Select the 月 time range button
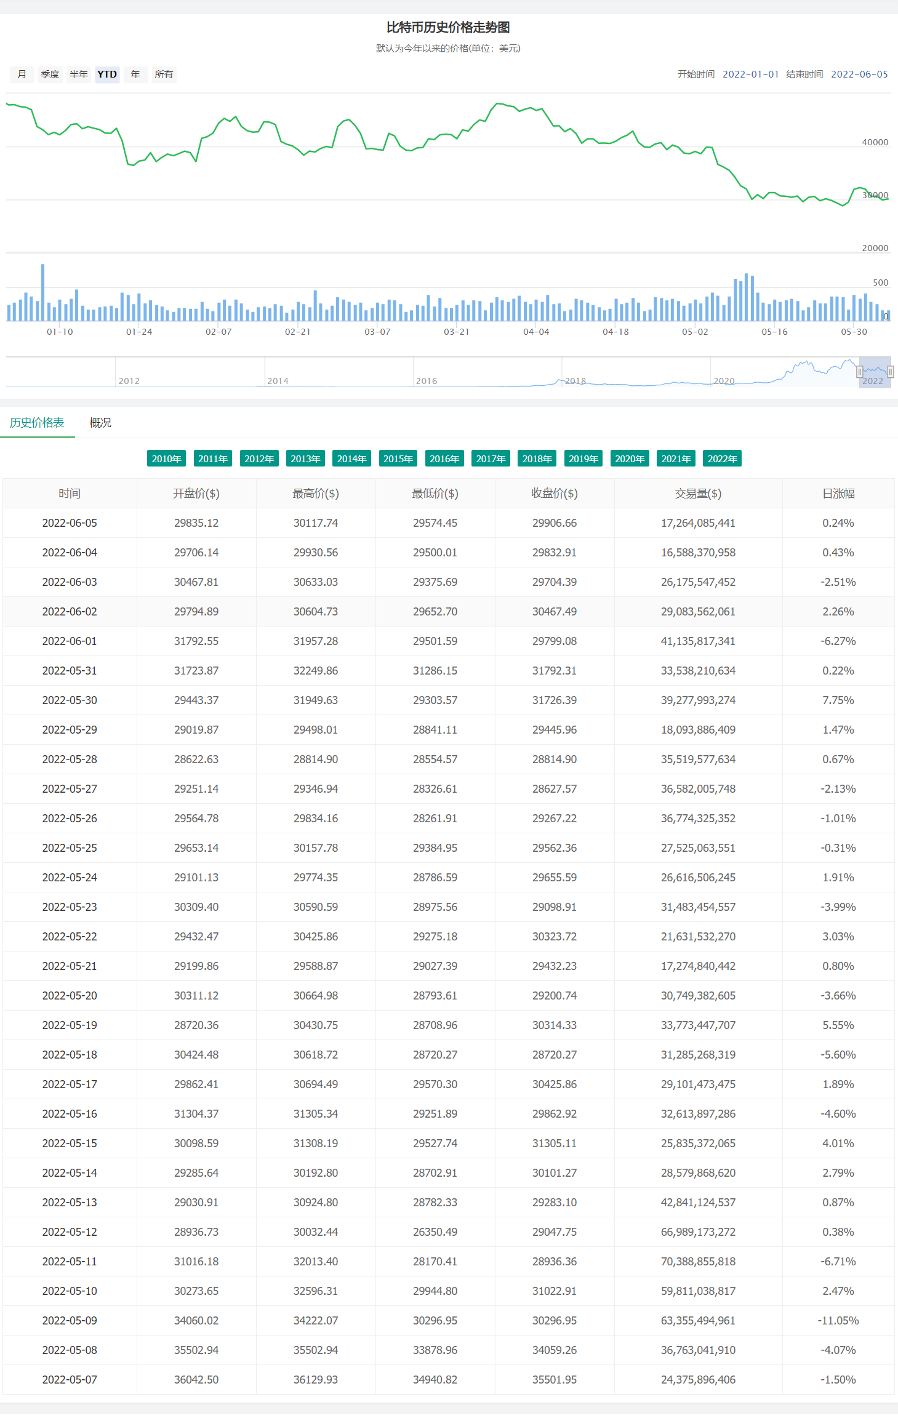This screenshot has height=1418, width=898. coord(22,74)
